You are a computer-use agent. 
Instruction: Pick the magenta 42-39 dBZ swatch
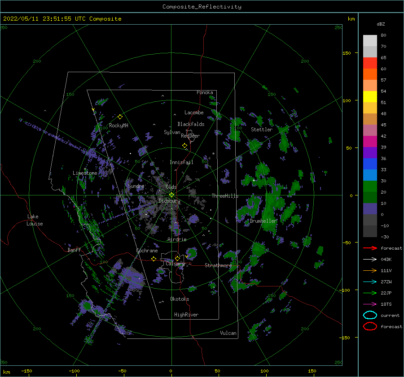tap(370, 142)
